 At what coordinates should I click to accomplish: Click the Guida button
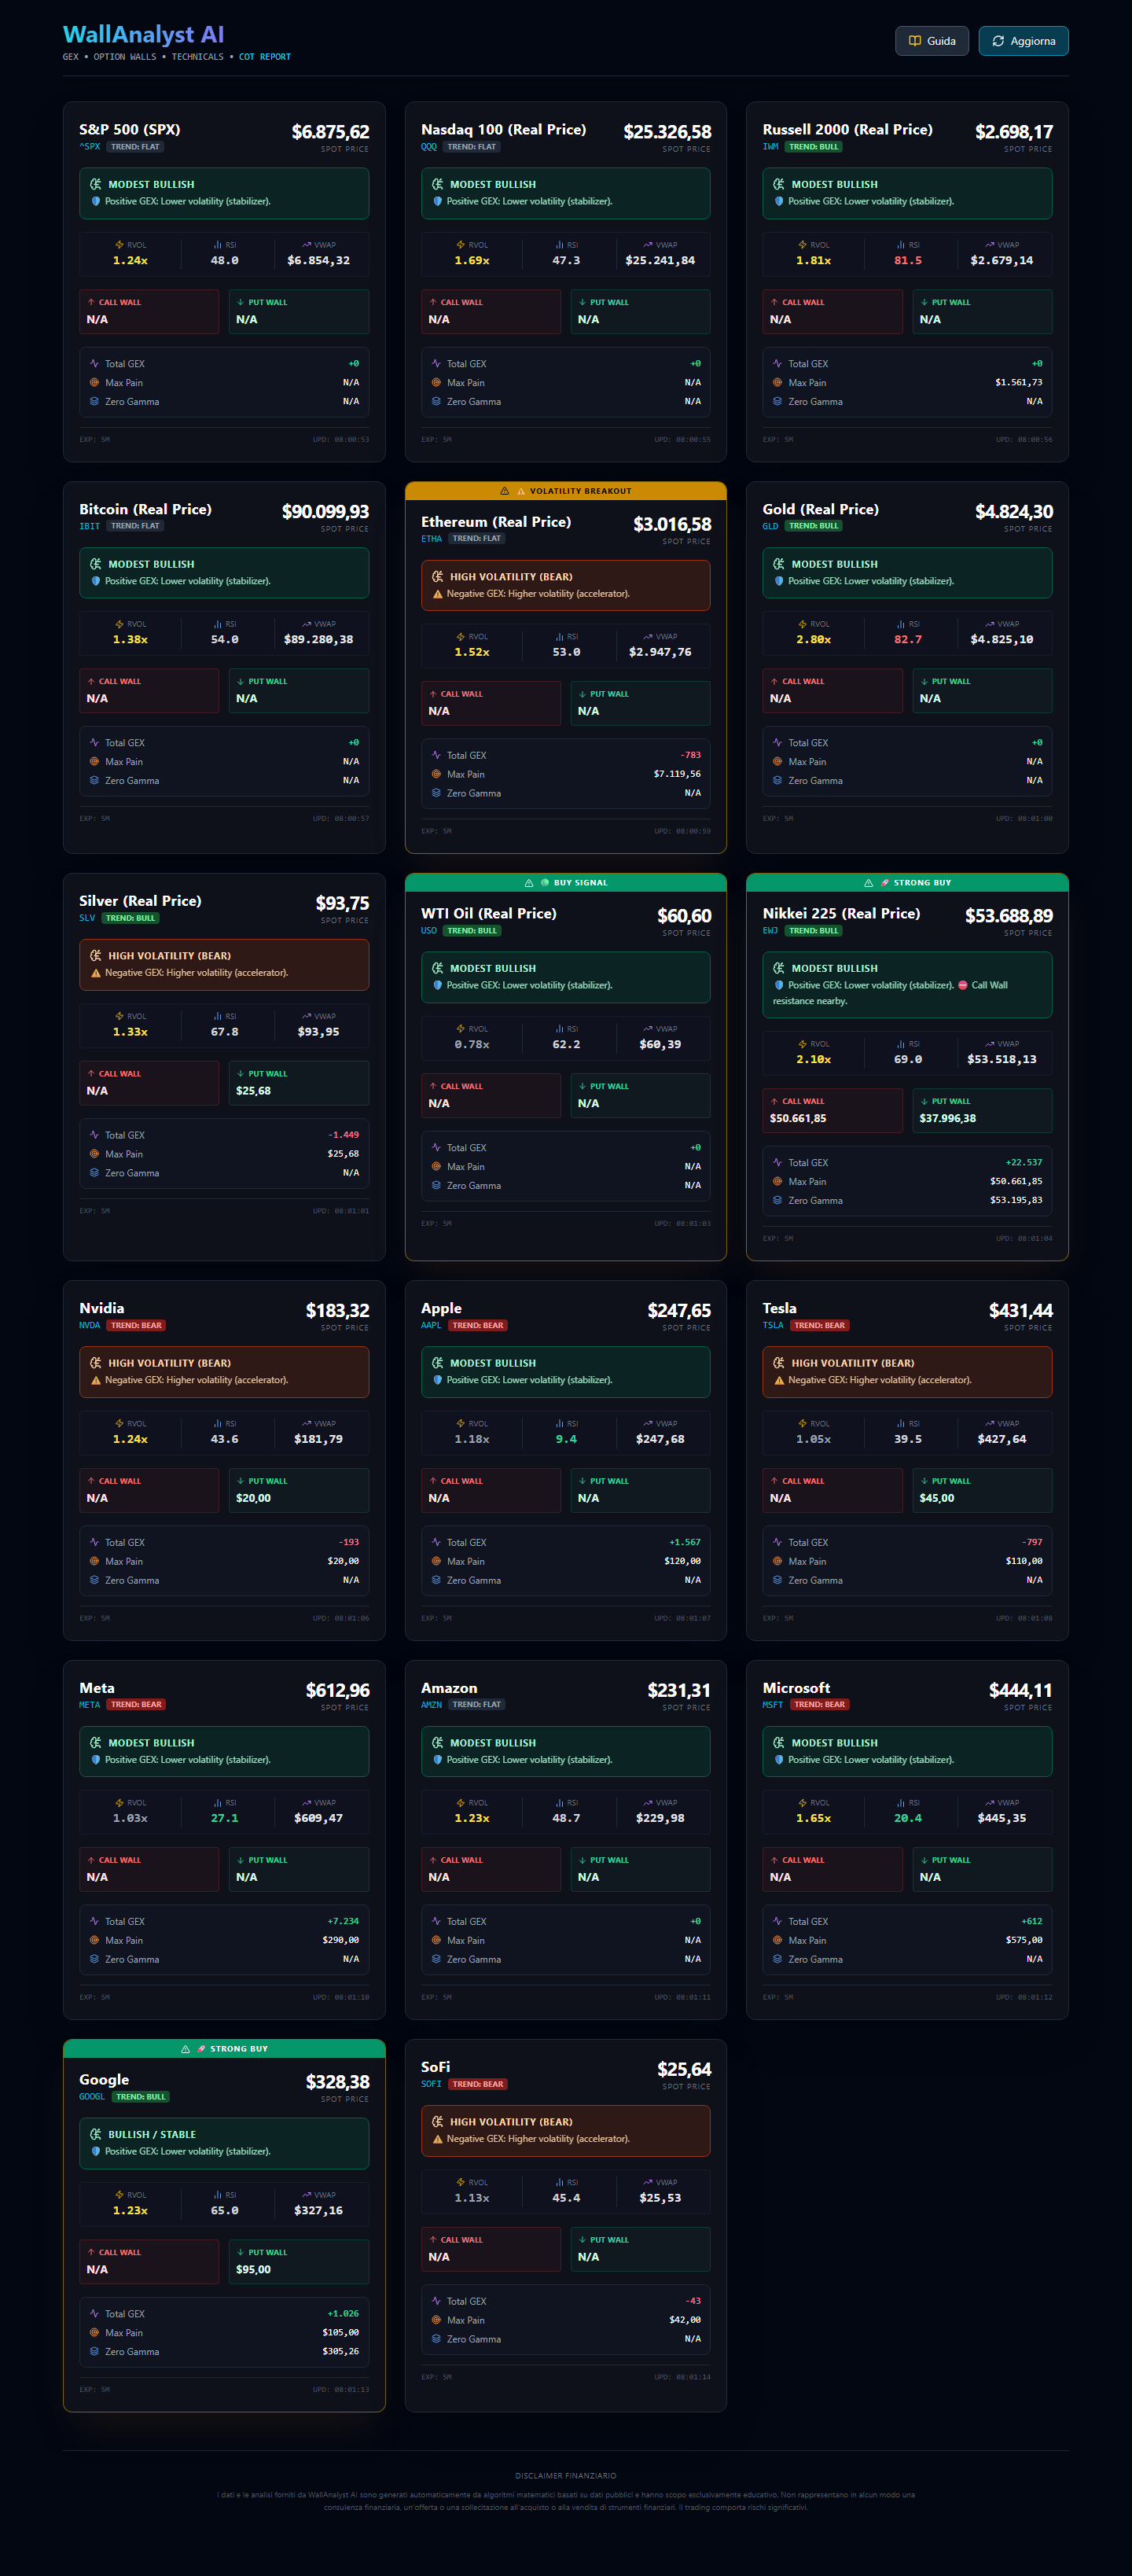click(x=931, y=41)
